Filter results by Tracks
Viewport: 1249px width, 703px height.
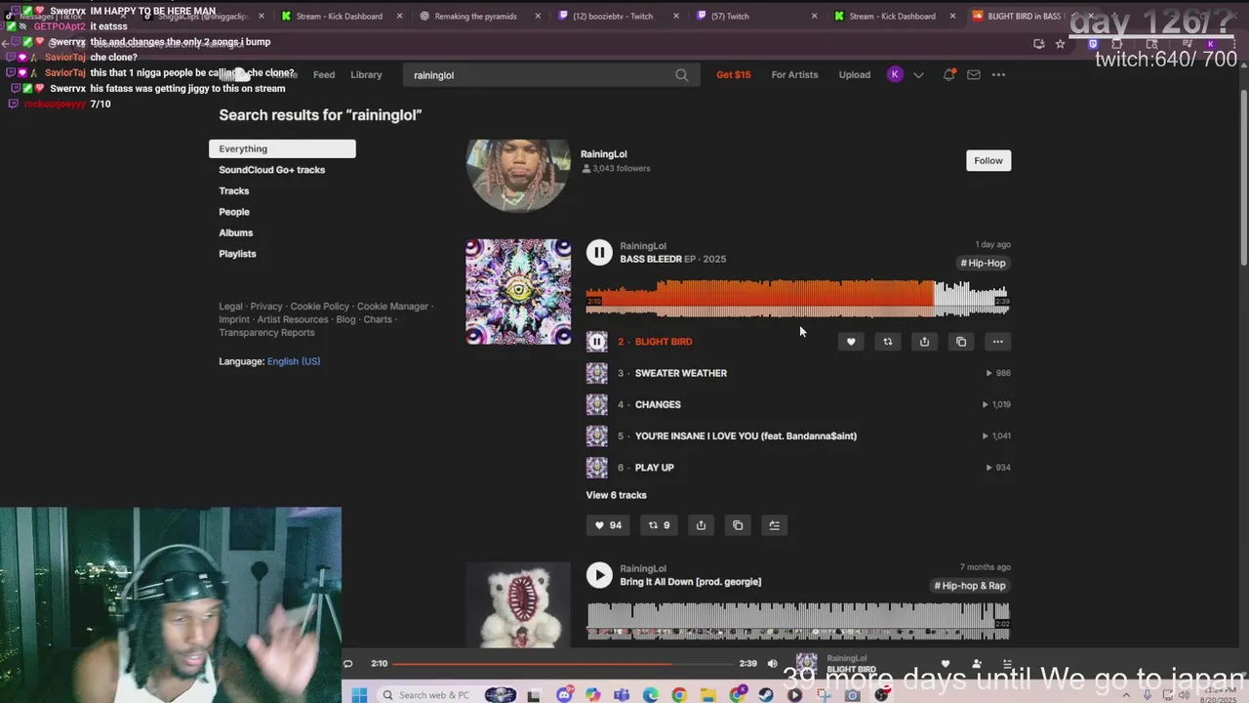coord(234,191)
